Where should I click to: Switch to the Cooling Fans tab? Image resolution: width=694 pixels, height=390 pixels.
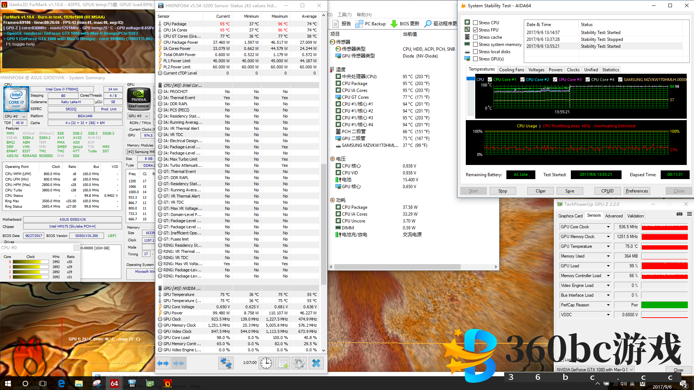pos(511,70)
